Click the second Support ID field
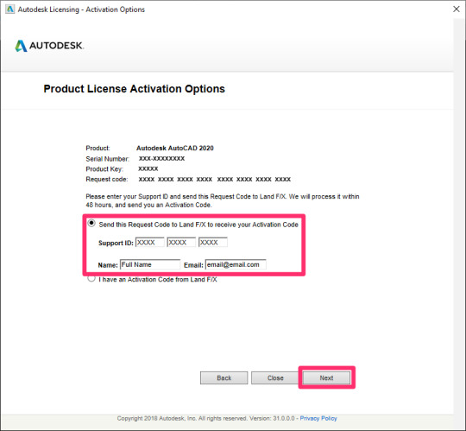This screenshot has width=466, height=431. tap(181, 243)
